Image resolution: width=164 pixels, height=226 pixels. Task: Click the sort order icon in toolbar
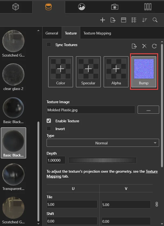click(145, 20)
